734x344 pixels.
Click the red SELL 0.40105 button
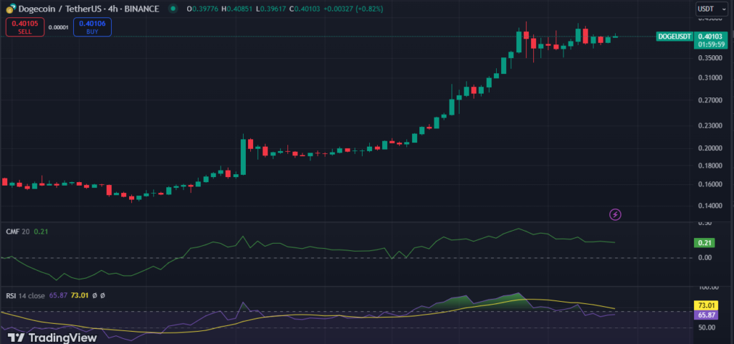(25, 27)
